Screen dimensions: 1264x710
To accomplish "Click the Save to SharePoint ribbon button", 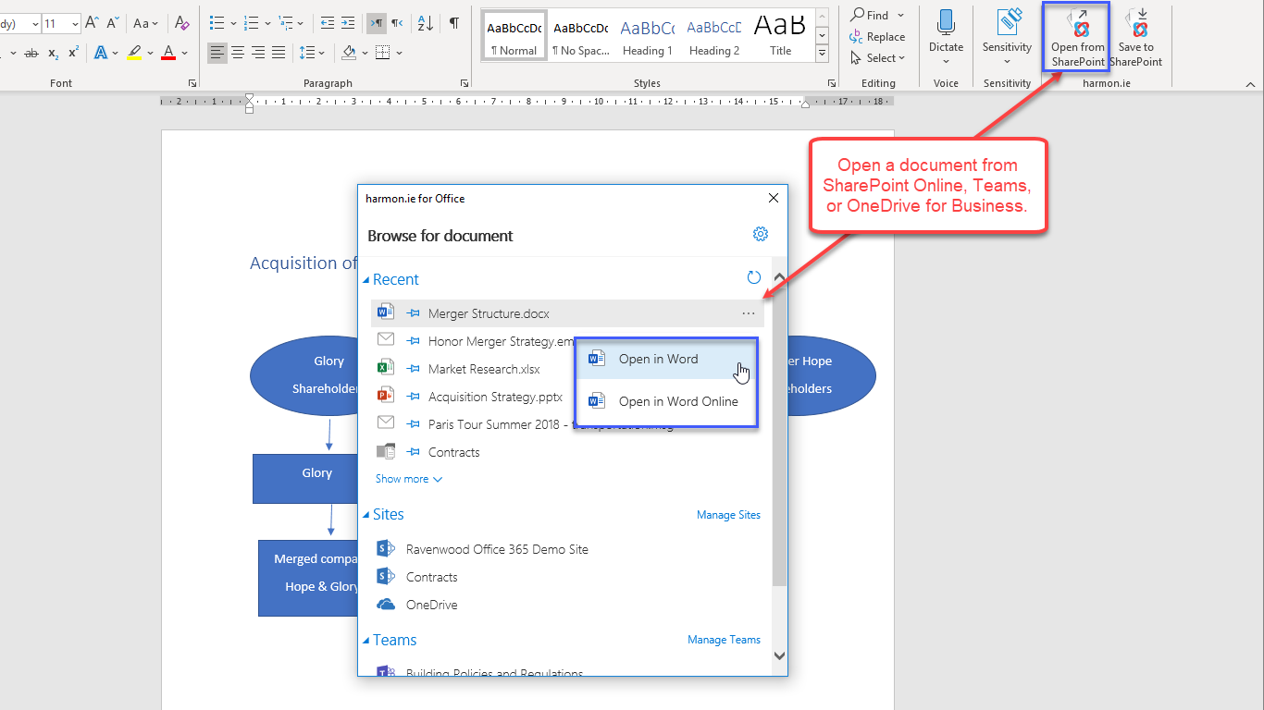I will click(1135, 38).
